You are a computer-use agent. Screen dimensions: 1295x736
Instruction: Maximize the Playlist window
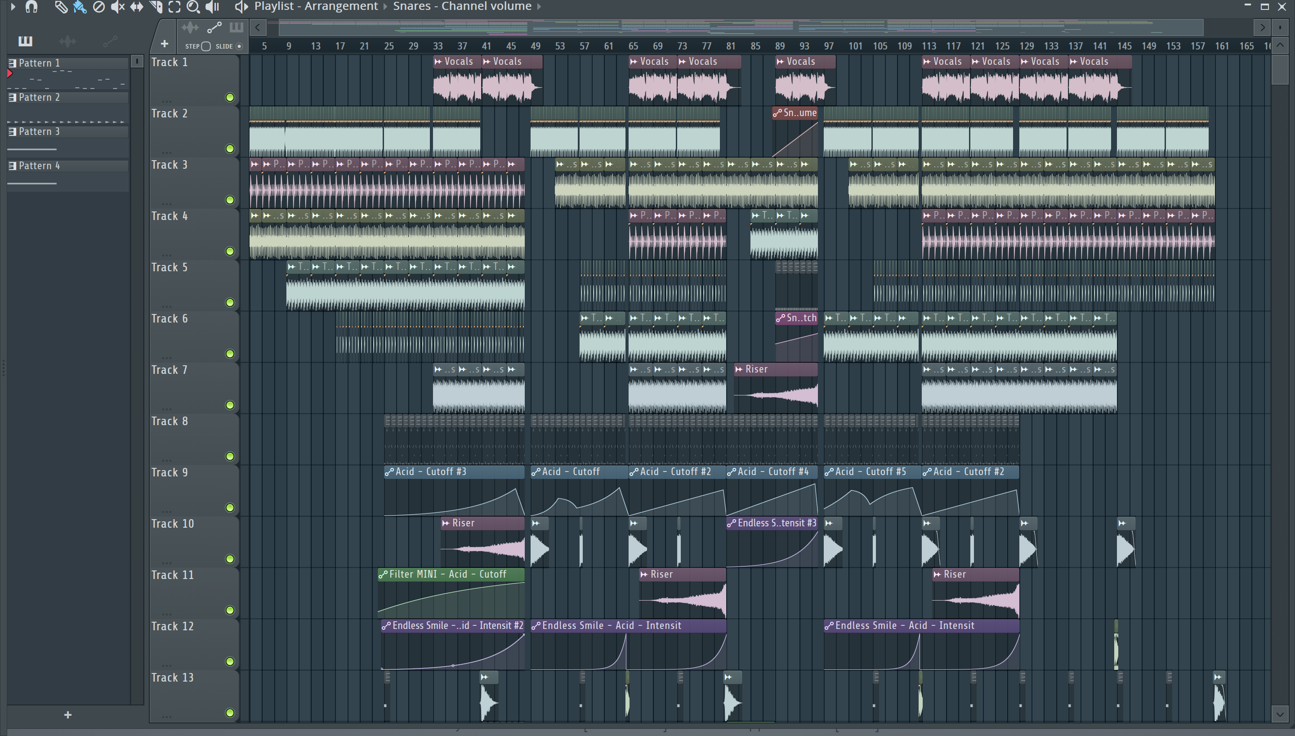pyautogui.click(x=1265, y=7)
